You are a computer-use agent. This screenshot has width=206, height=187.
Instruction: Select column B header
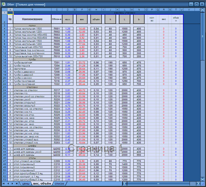32,10
